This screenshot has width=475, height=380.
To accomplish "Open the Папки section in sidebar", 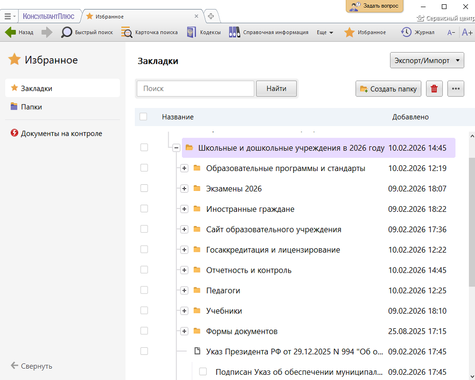I will tap(31, 107).
